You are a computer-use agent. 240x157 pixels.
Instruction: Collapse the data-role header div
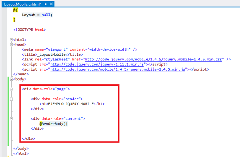tap(11, 99)
